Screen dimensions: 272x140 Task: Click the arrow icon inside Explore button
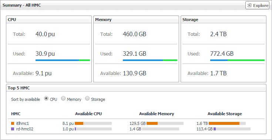pos(249,6)
